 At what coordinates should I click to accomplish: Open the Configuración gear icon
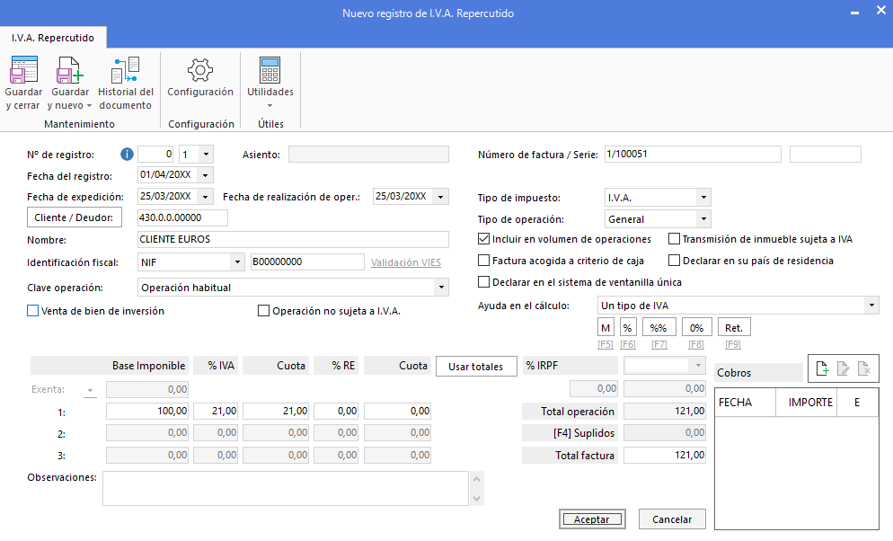(200, 71)
